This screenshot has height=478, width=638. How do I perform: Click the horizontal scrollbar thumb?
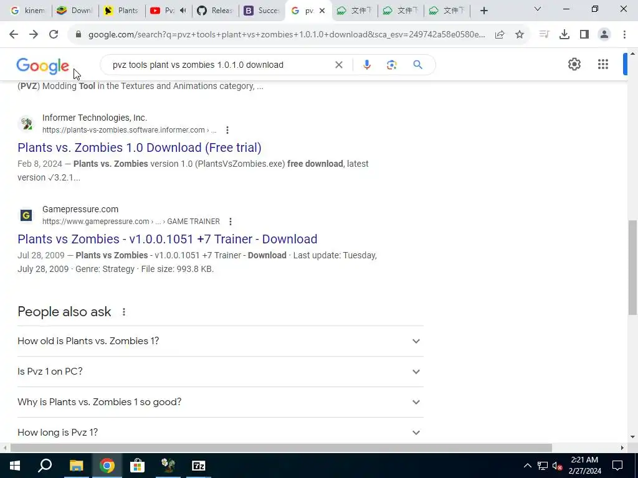281,448
